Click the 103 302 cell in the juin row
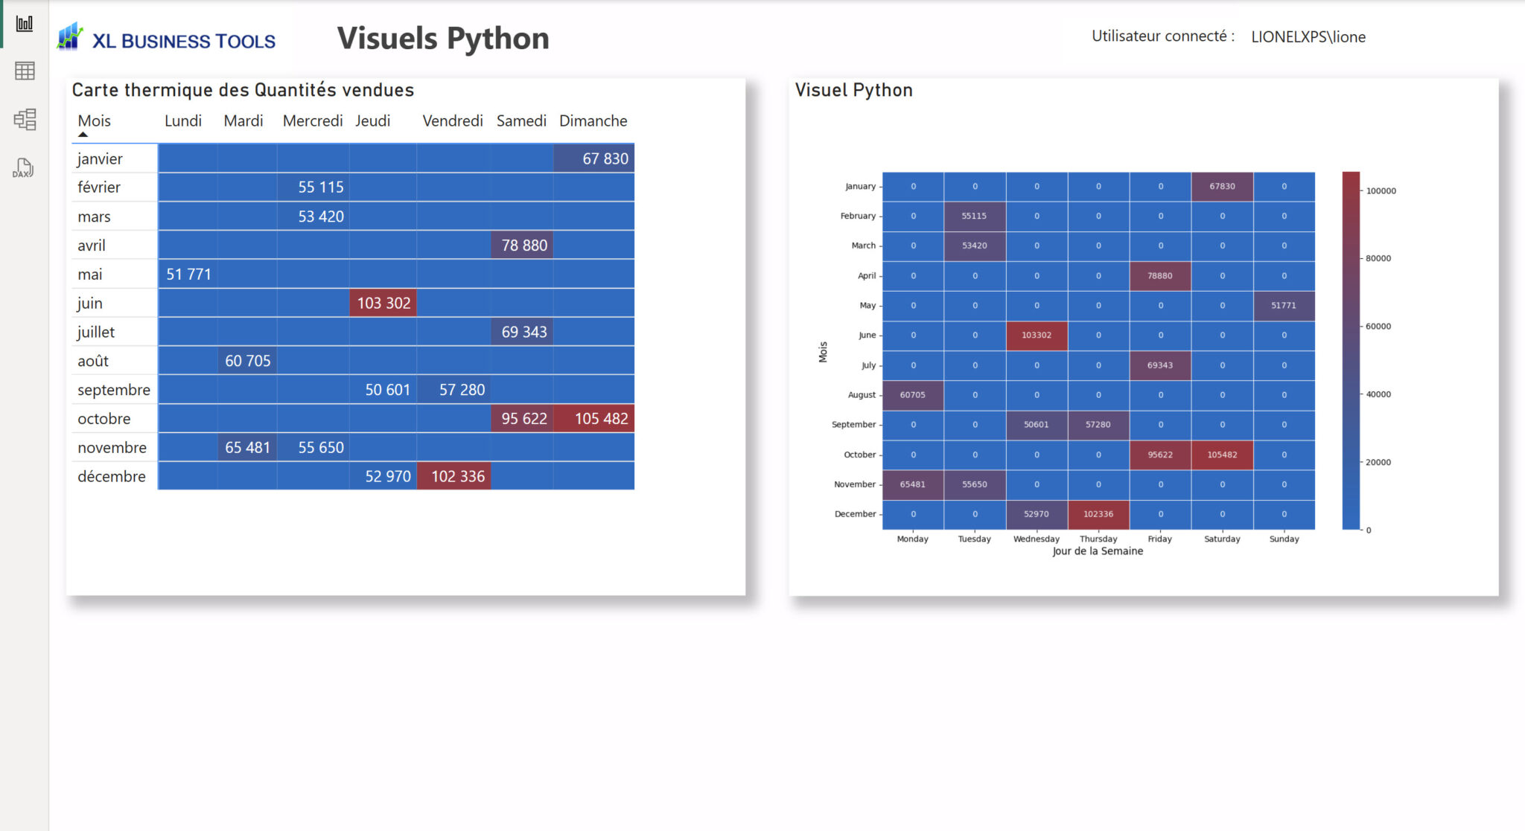Screen dimensions: 1525x831 (x=383, y=303)
